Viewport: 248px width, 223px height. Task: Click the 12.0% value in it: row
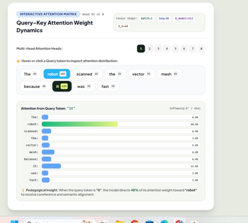tap(194, 166)
